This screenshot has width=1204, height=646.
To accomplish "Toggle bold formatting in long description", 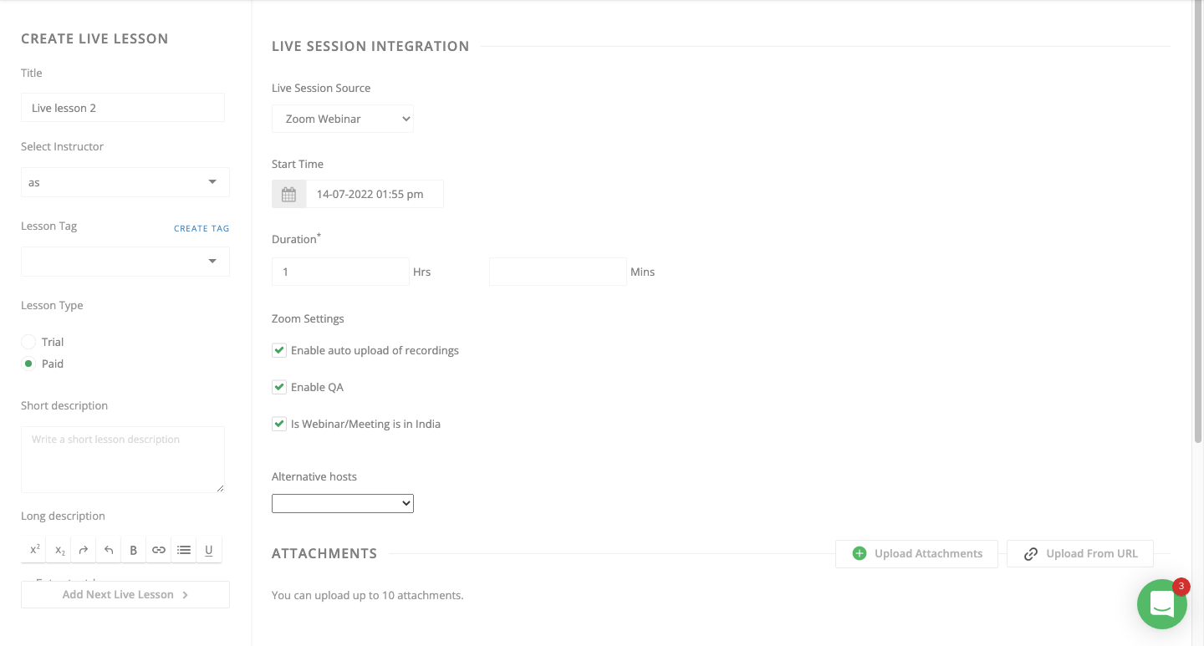I will (134, 550).
